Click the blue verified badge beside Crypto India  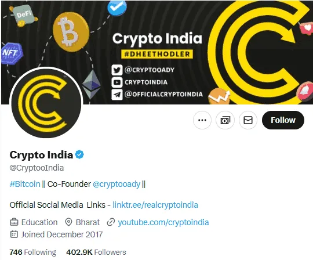click(x=79, y=154)
